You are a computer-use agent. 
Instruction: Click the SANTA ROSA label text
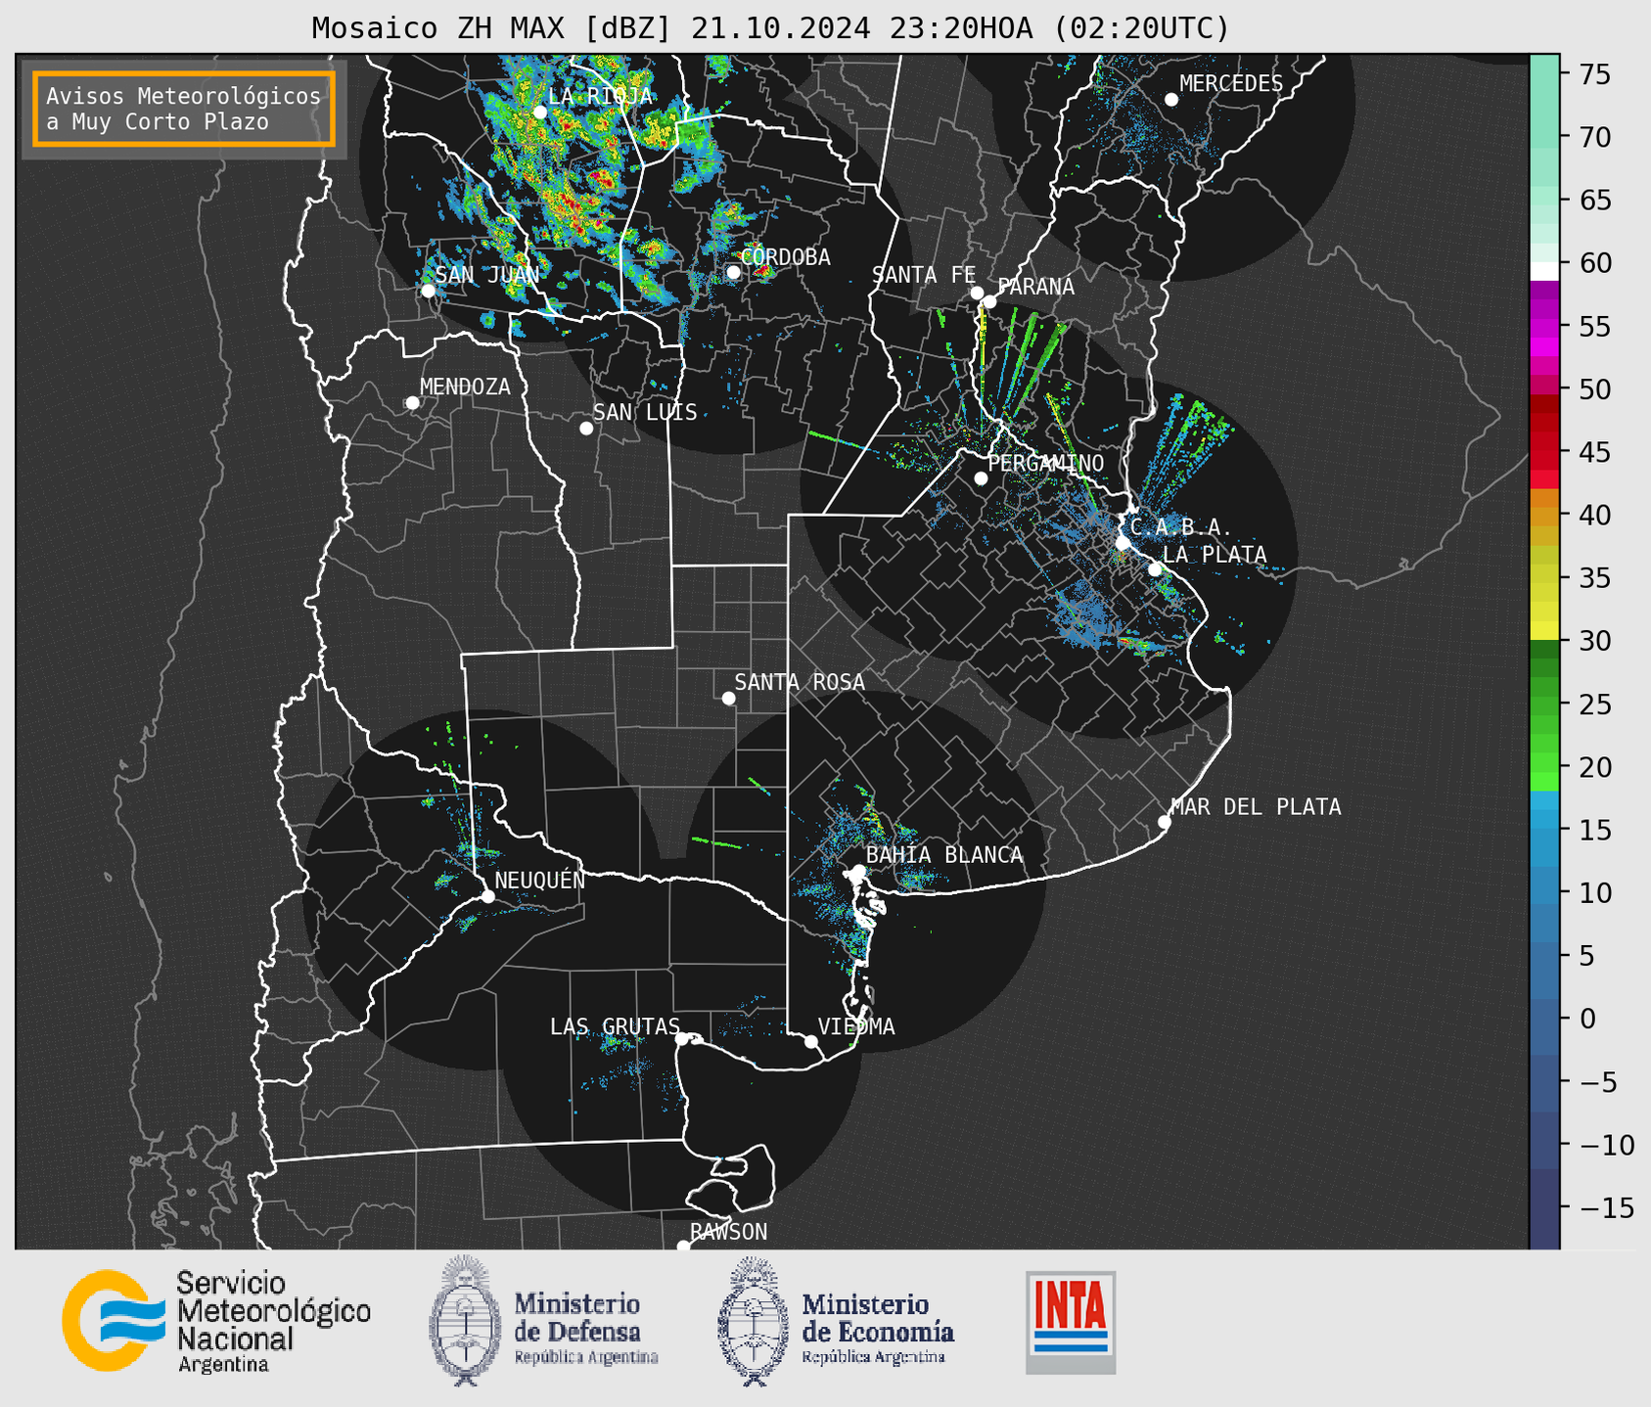pos(800,682)
